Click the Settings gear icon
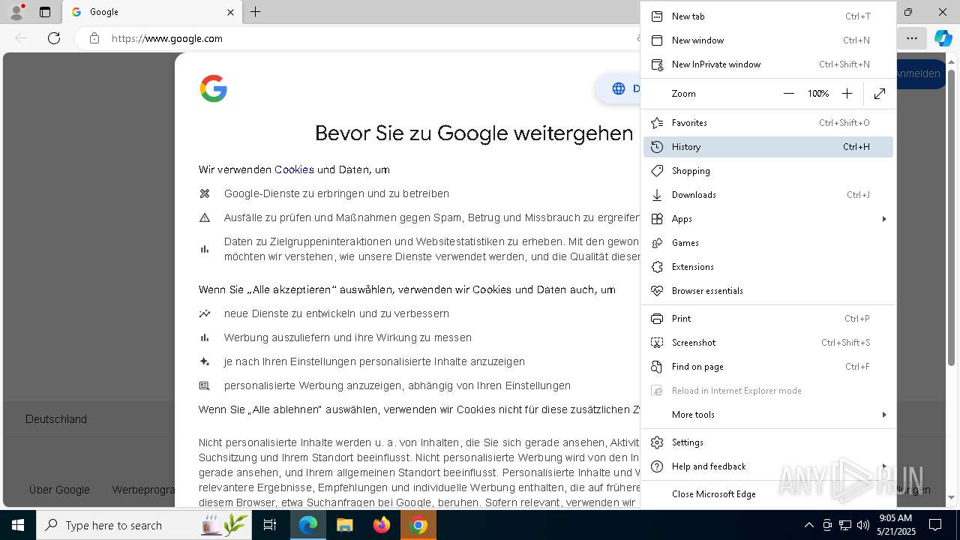The height and width of the screenshot is (540, 960). coord(657,442)
